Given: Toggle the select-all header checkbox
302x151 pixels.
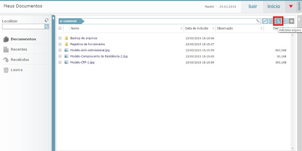Looking at the screenshot, I should pos(60,28).
